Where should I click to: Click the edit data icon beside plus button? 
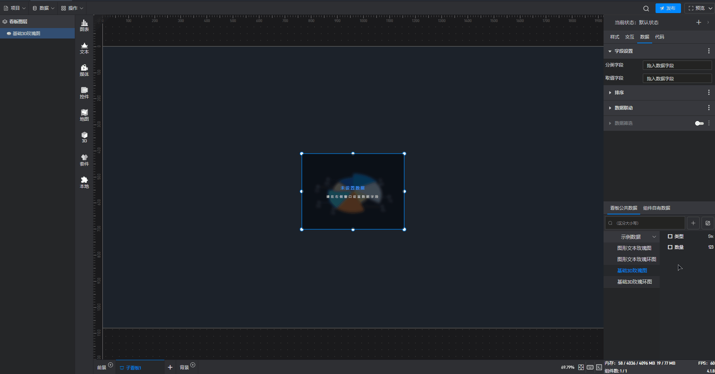point(708,223)
